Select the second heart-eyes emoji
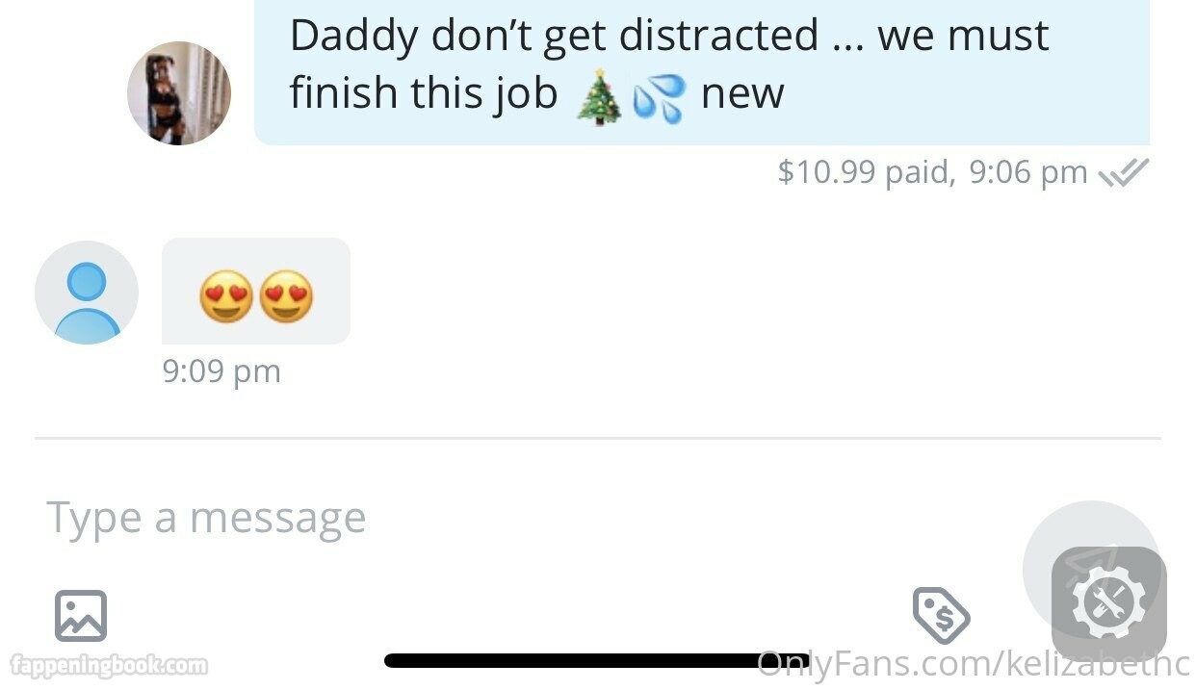Screen dimensions: 1196x690 pyautogui.click(x=286, y=295)
